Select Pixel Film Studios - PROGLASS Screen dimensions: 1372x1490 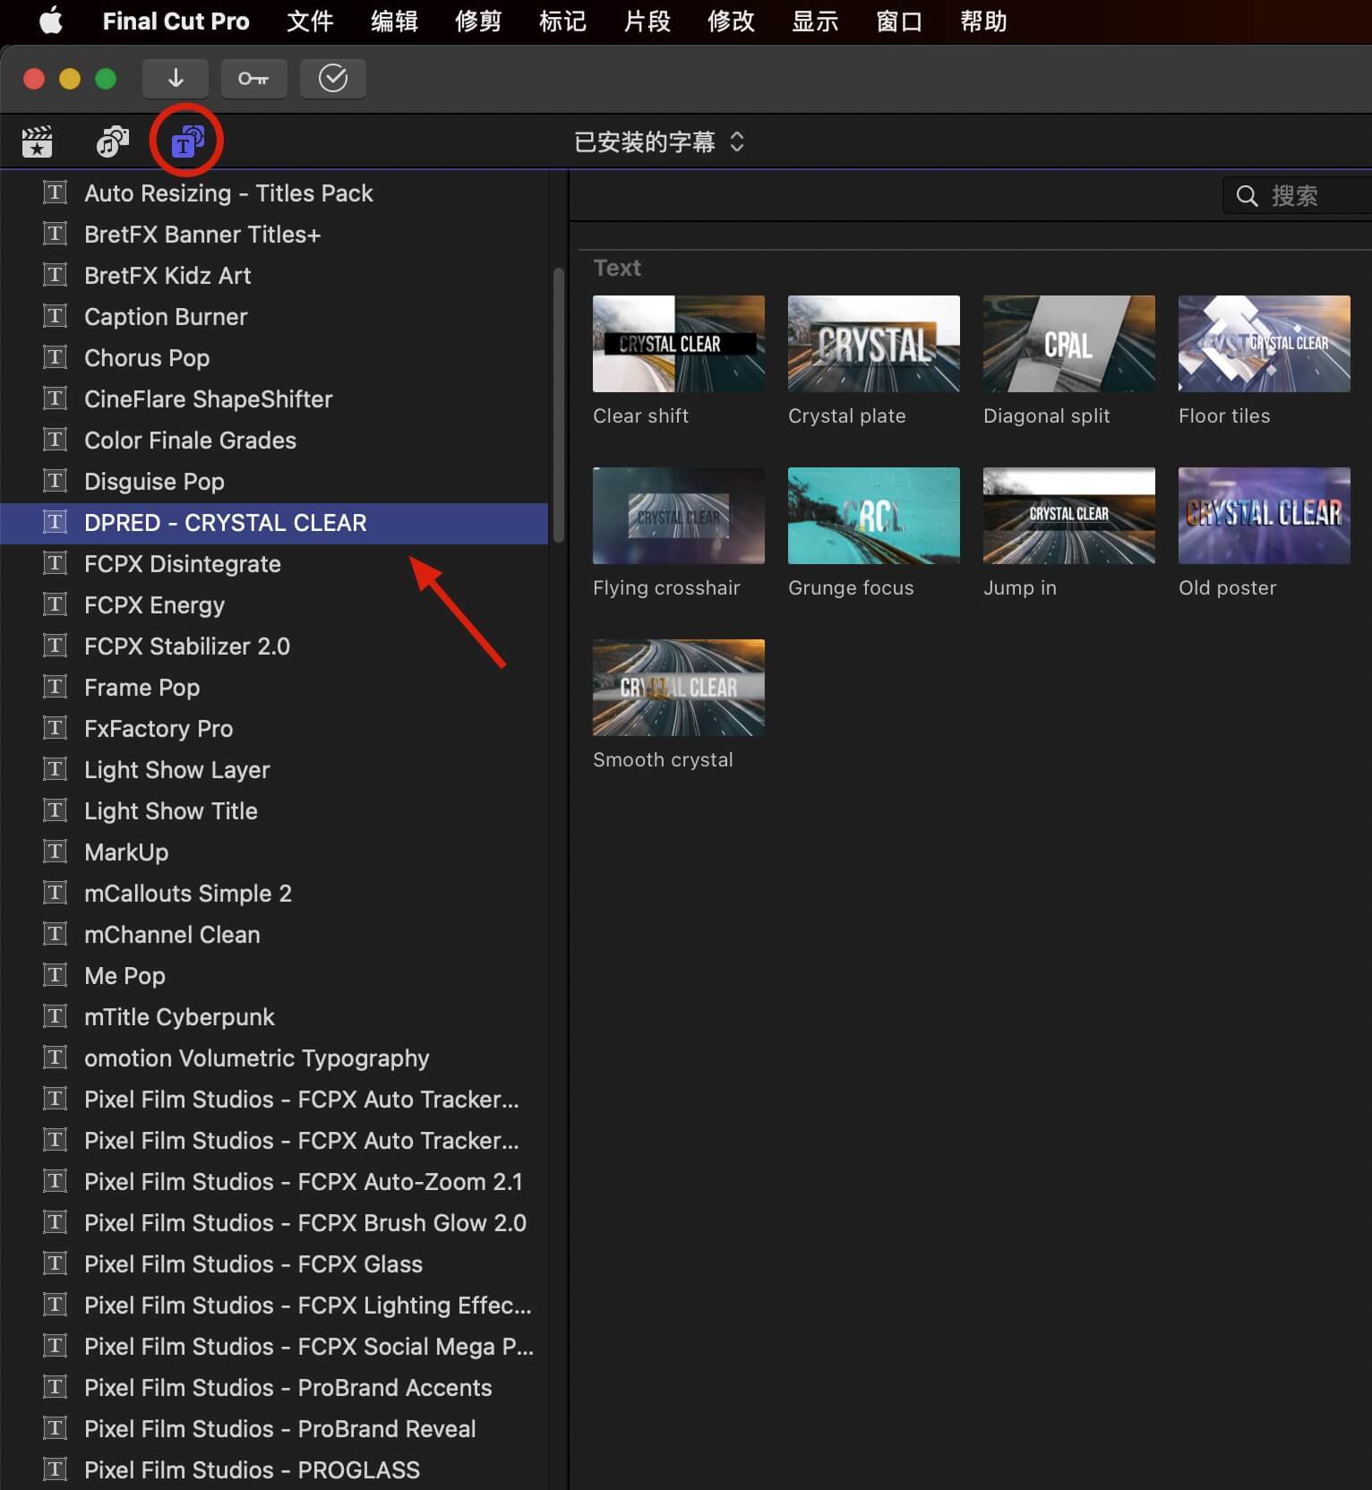(x=274, y=1470)
